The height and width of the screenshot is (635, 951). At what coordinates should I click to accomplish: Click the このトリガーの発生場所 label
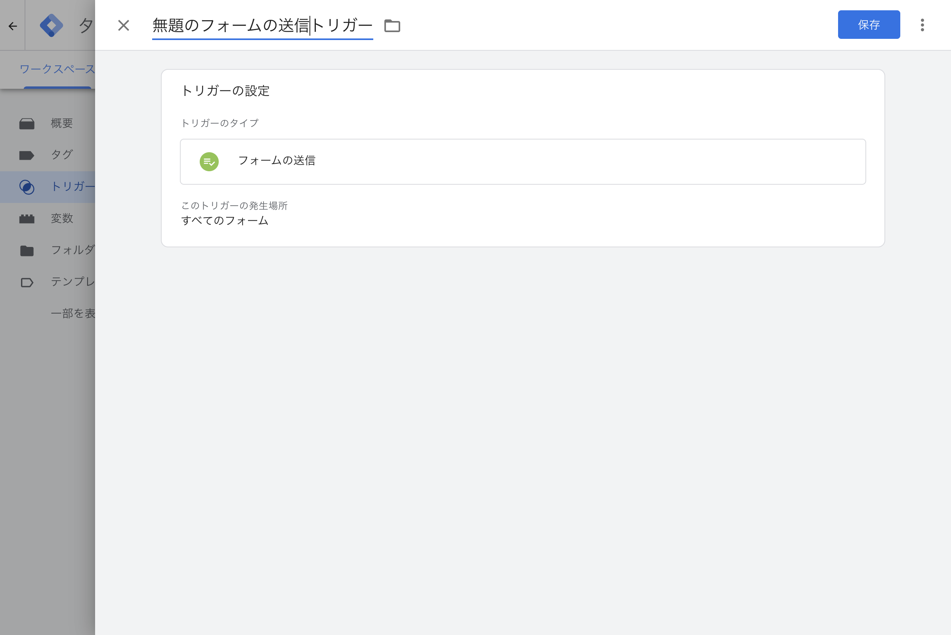(234, 205)
